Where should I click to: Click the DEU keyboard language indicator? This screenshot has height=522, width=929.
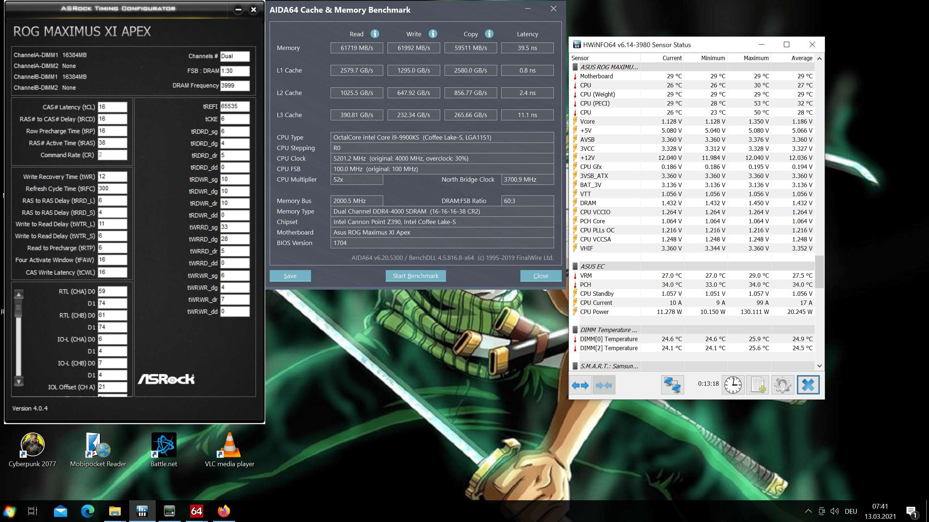pyautogui.click(x=851, y=511)
